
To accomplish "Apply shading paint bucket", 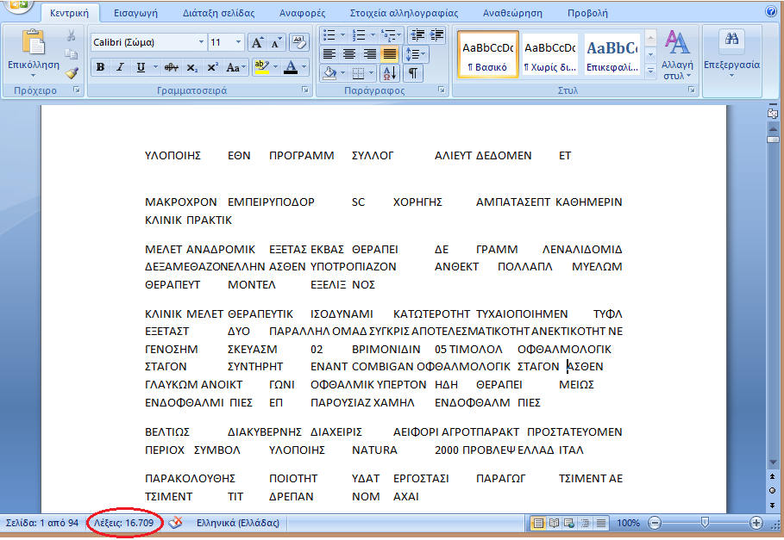I will tap(329, 73).
